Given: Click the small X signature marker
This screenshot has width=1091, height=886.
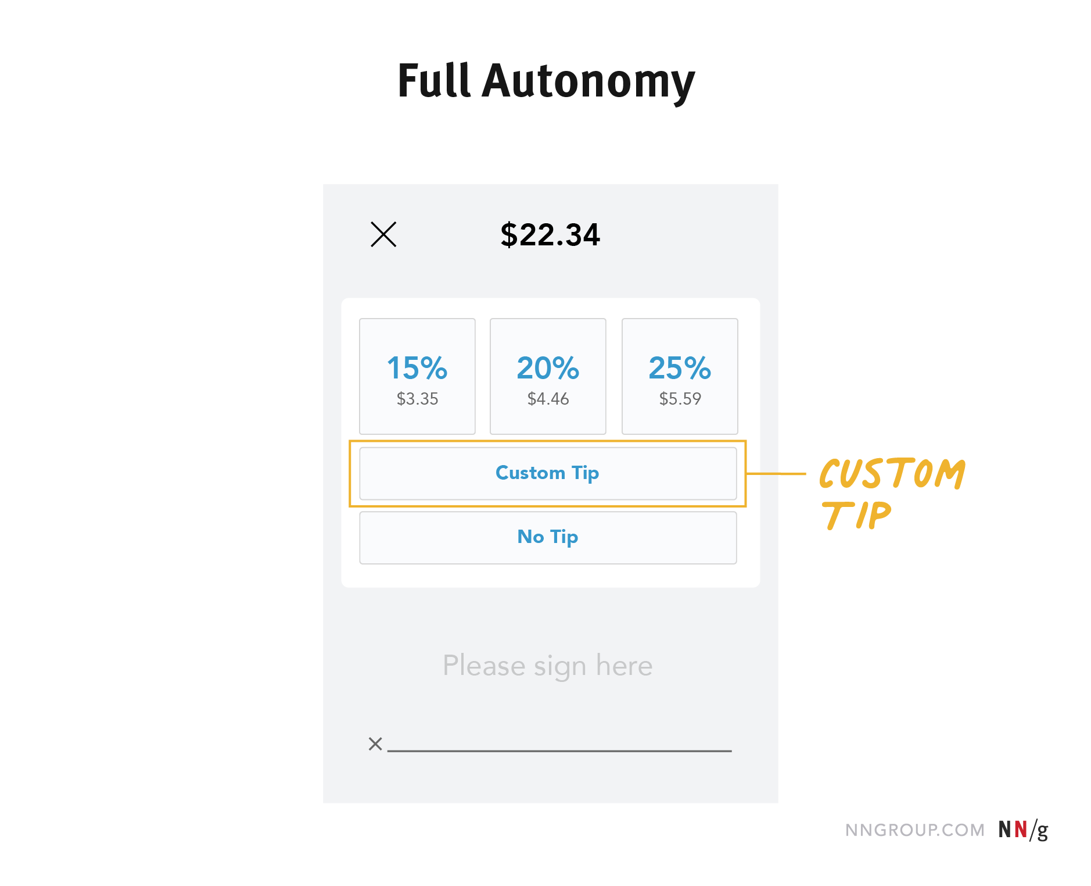Looking at the screenshot, I should click(x=375, y=744).
